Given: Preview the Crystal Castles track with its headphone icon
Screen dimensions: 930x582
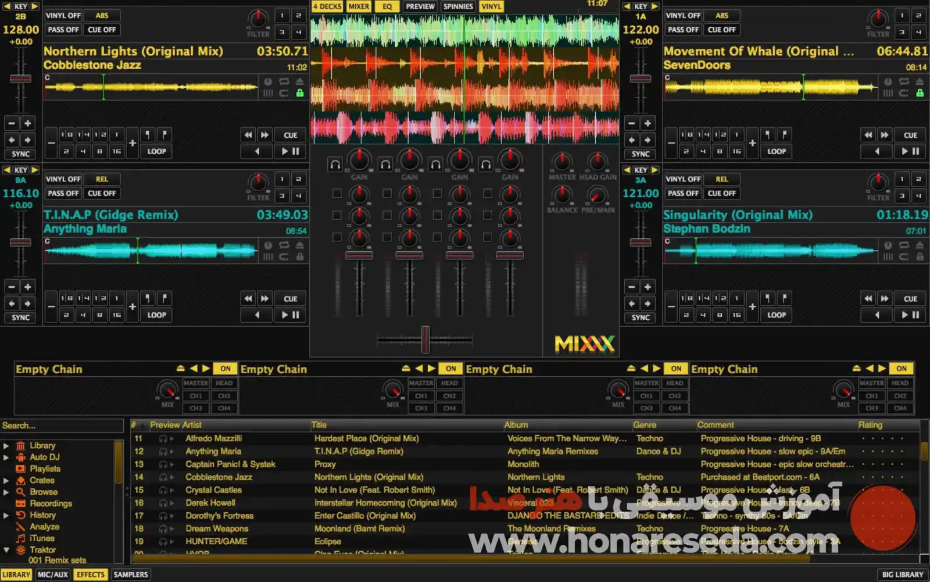Looking at the screenshot, I should tap(163, 490).
